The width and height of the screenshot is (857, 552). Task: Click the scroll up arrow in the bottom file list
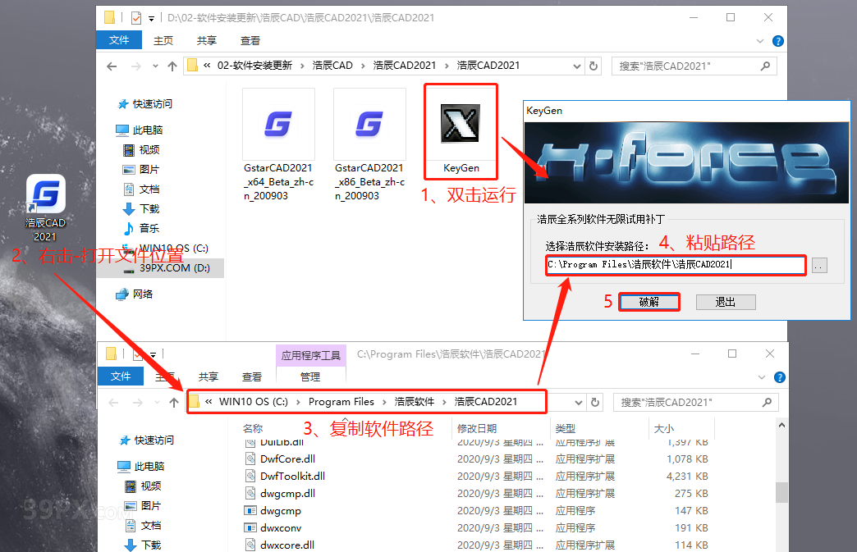tap(781, 426)
